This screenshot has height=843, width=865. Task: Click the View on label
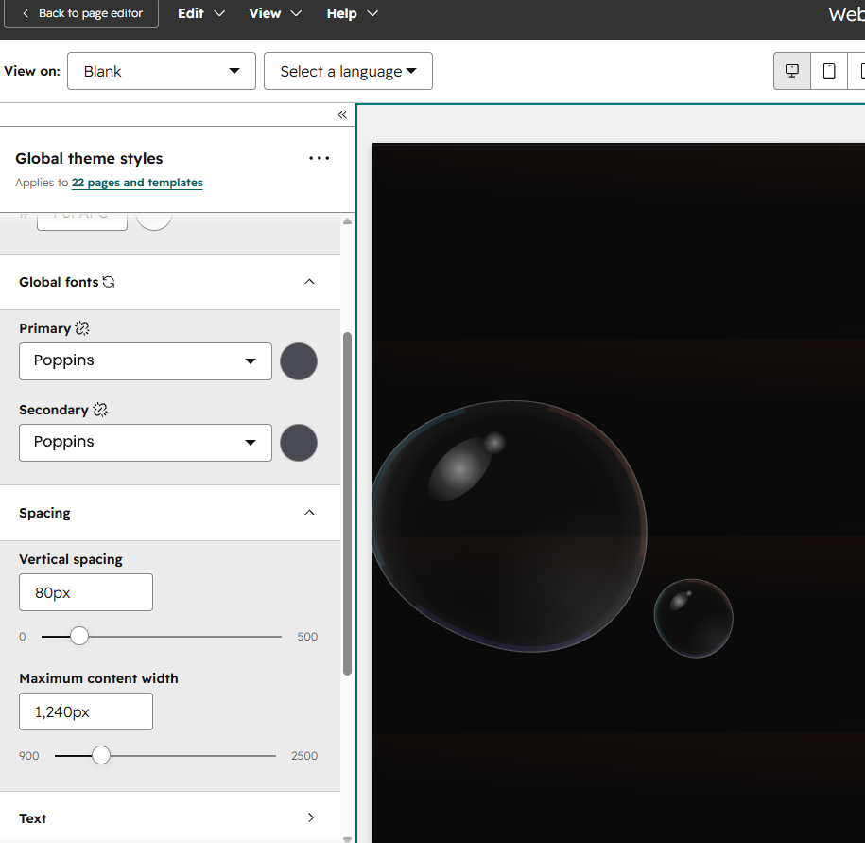tap(32, 71)
